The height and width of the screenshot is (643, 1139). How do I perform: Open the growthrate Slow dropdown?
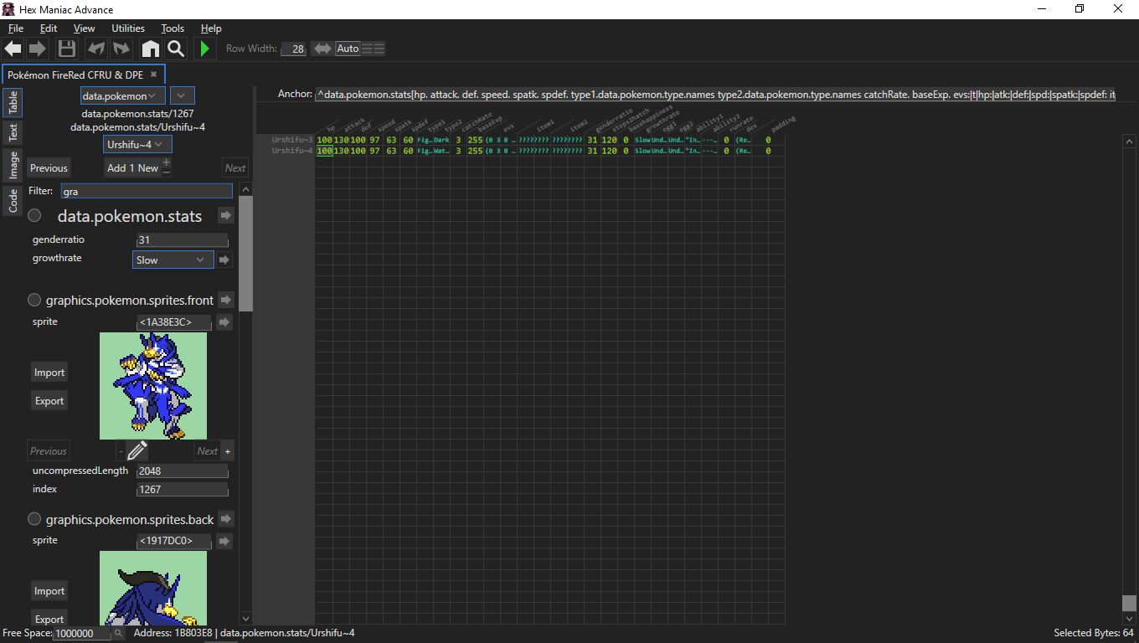coord(173,260)
